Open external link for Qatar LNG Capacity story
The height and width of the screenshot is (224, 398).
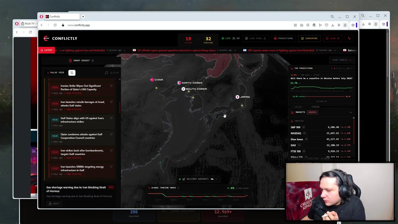[x=111, y=86]
